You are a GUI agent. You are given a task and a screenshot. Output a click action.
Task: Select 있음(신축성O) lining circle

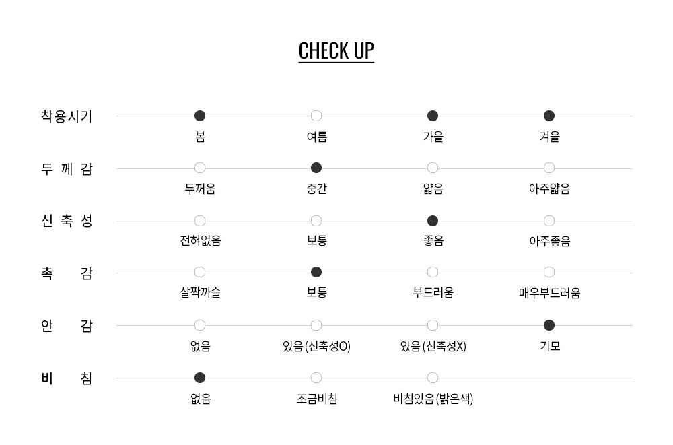[x=316, y=326]
